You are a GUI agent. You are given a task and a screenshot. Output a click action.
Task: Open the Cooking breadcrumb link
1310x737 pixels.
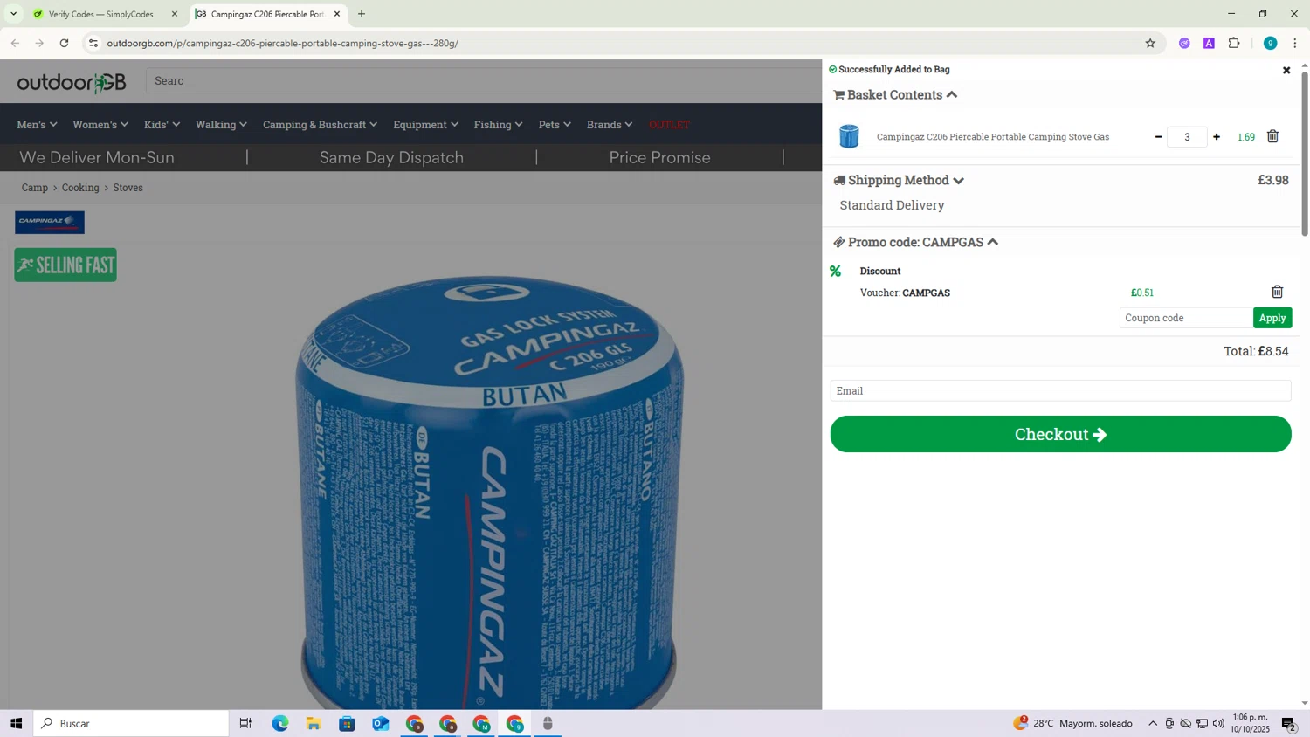[80, 188]
